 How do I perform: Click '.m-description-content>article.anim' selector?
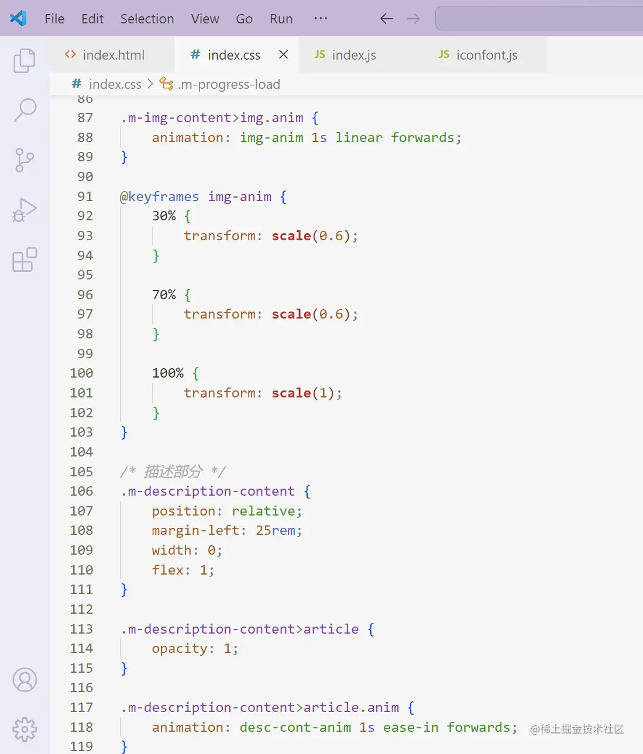[x=260, y=707]
